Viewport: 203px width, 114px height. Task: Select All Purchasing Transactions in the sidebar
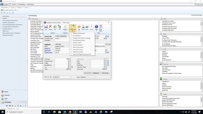pyautogui.click(x=10, y=20)
